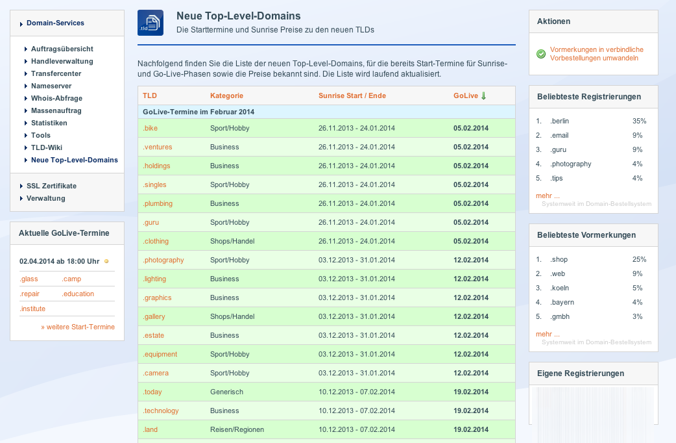Sort the table by Kategorie column
Viewport: 676px width, 443px height.
[226, 96]
